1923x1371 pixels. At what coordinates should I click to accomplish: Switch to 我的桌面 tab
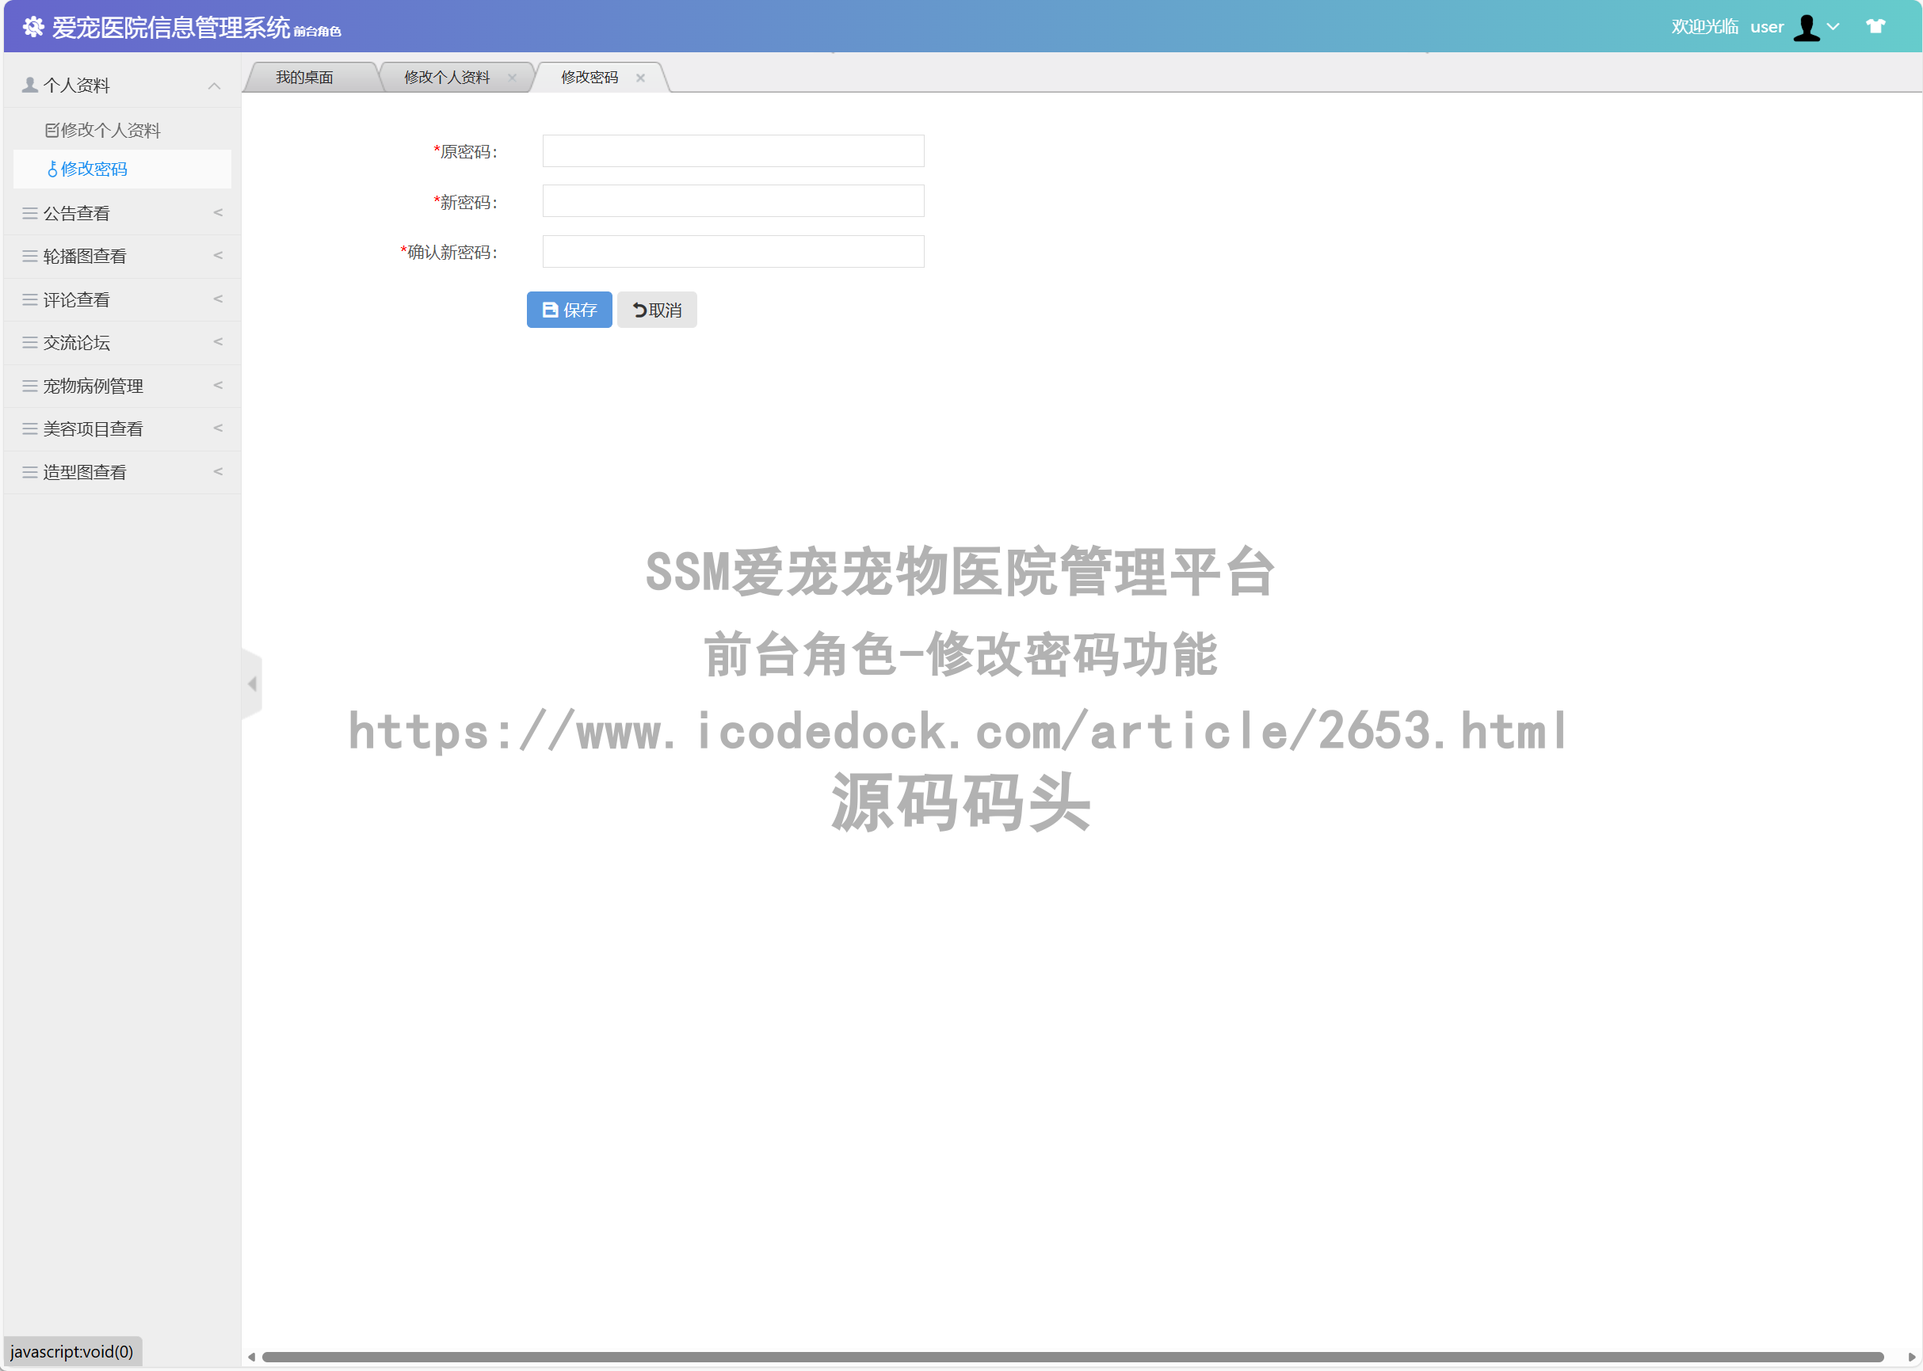304,78
